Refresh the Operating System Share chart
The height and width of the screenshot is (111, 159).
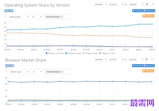[x=147, y=4]
